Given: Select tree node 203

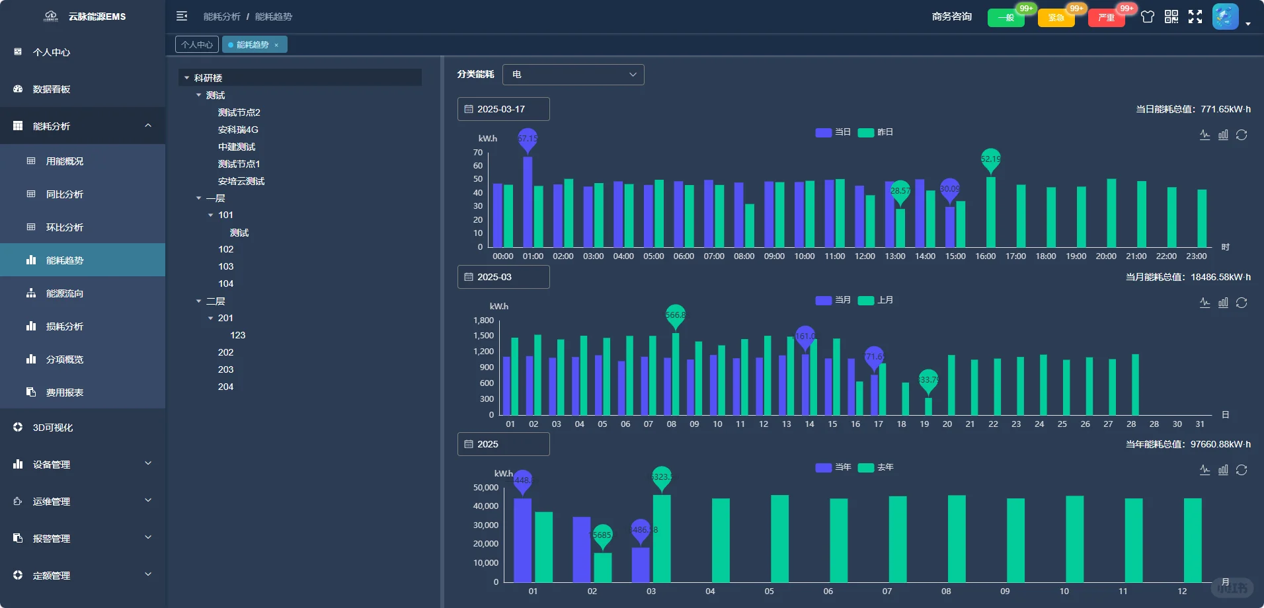Looking at the screenshot, I should pos(225,369).
